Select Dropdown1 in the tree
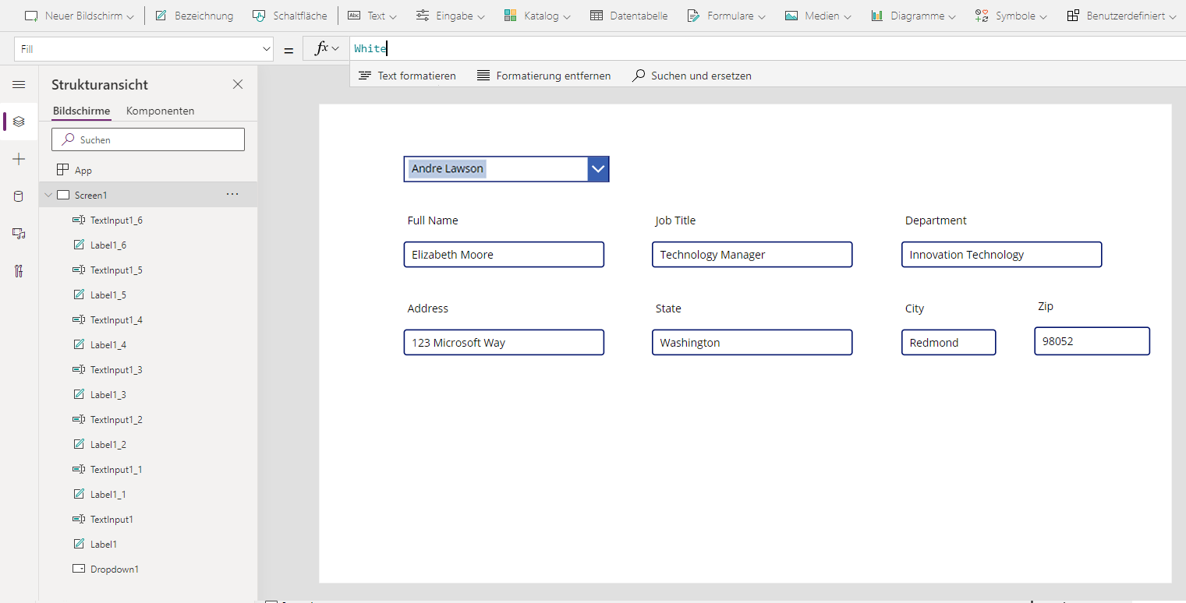1186x603 pixels. (x=115, y=569)
